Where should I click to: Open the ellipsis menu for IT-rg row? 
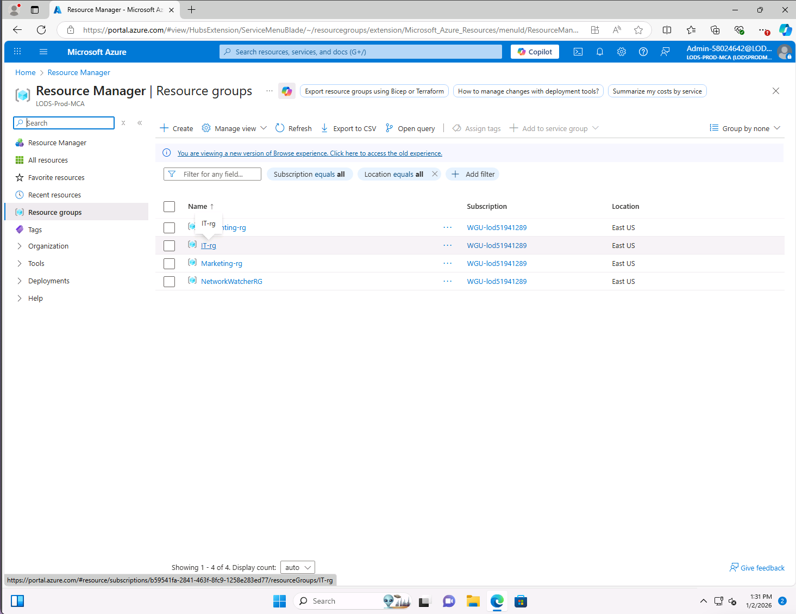point(447,245)
